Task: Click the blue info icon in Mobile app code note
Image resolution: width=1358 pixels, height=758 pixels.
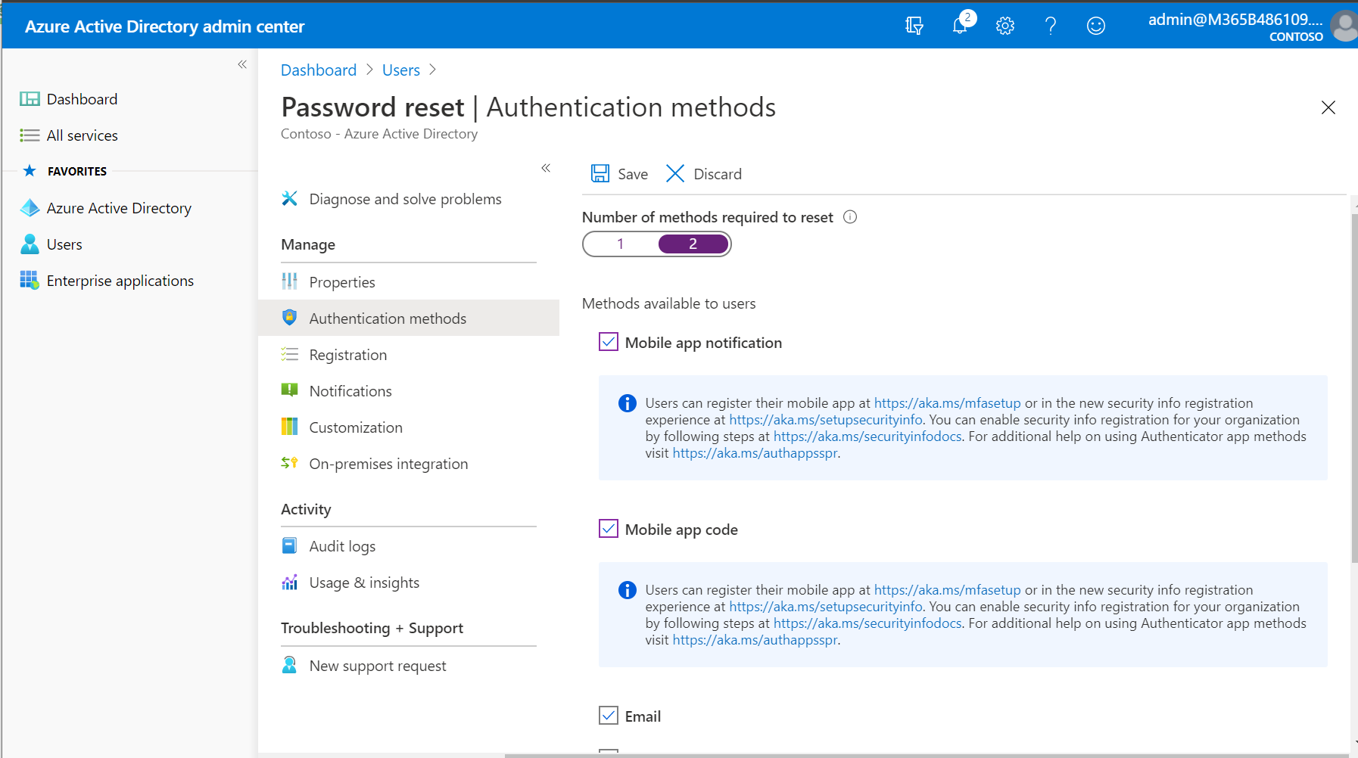Action: pyautogui.click(x=628, y=590)
